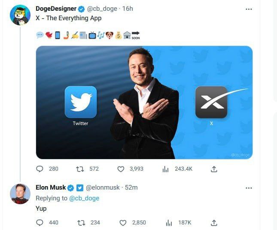Like the X Everything App tweet
277x230 pixels.
pos(122,169)
